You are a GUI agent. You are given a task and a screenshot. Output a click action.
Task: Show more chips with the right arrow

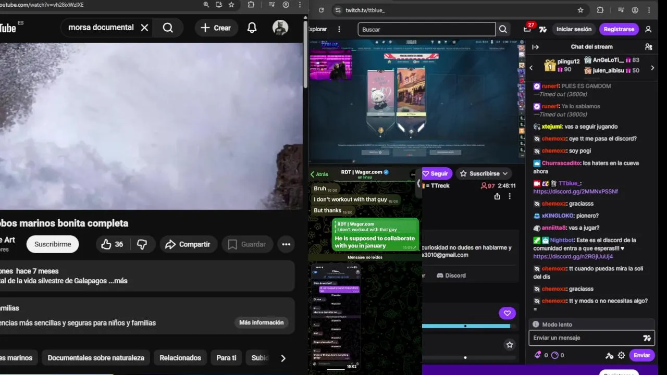click(x=283, y=358)
